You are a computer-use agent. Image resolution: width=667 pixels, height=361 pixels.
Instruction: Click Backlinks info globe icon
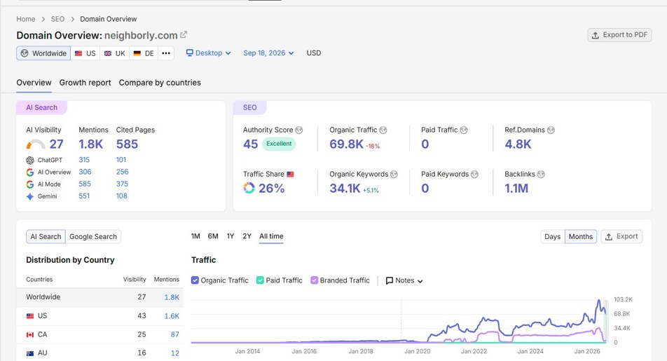coord(541,175)
